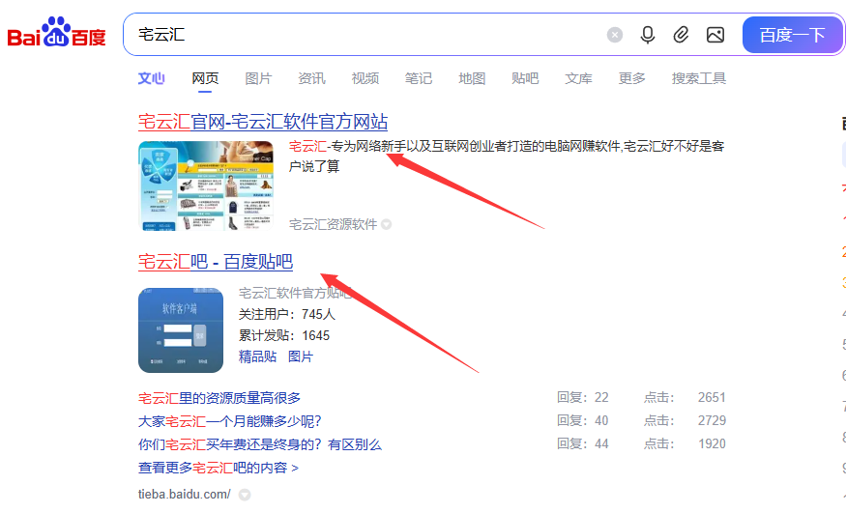Expand the dropdown beside 宅云汇资源软件
The width and height of the screenshot is (846, 513).
point(387,224)
